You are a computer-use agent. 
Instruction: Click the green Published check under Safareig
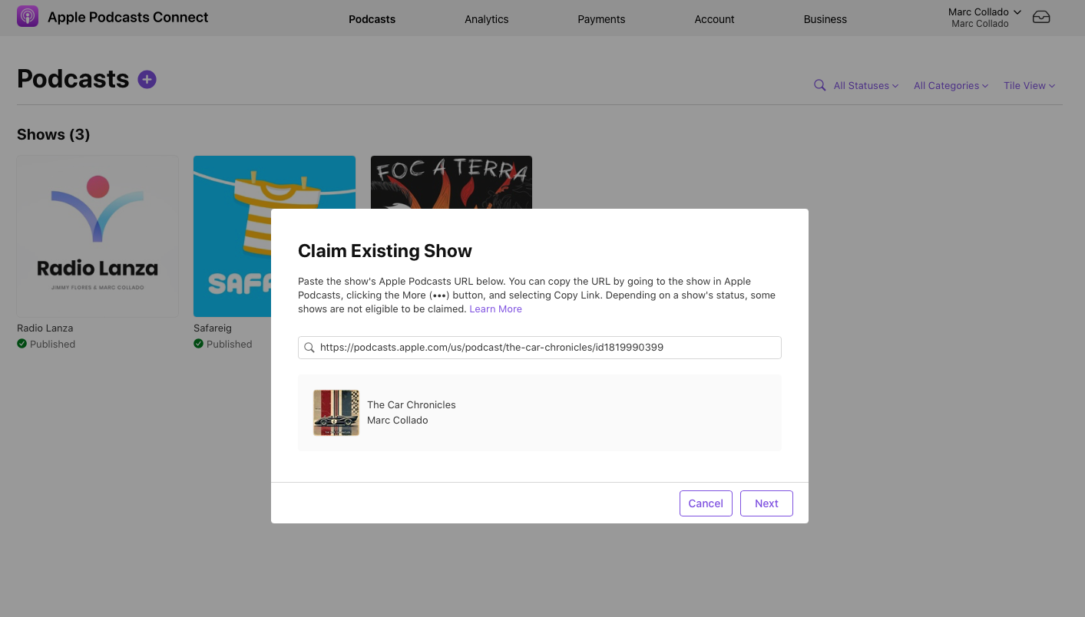pos(198,344)
